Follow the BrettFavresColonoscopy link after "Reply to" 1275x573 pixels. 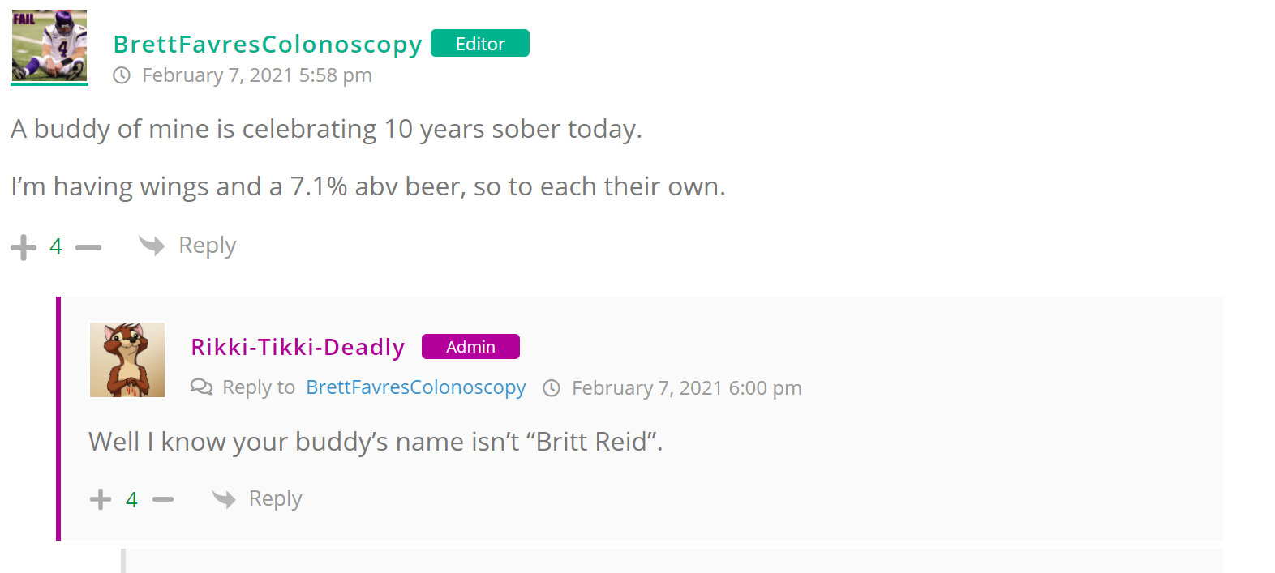coord(416,387)
